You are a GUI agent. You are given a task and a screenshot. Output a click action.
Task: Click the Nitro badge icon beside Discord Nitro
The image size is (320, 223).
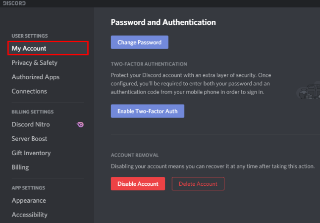point(80,124)
